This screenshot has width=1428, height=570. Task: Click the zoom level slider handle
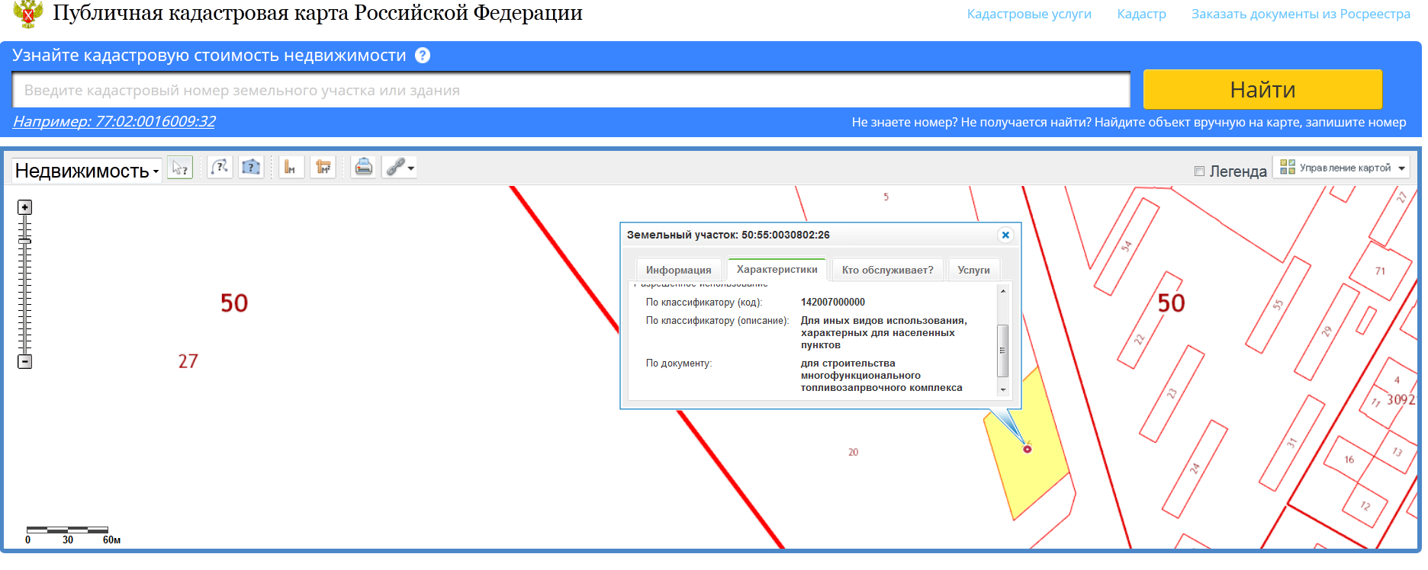[25, 241]
